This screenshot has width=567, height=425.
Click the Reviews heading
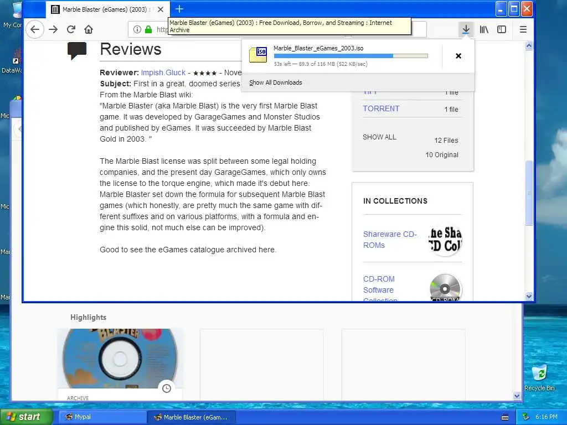(x=131, y=49)
